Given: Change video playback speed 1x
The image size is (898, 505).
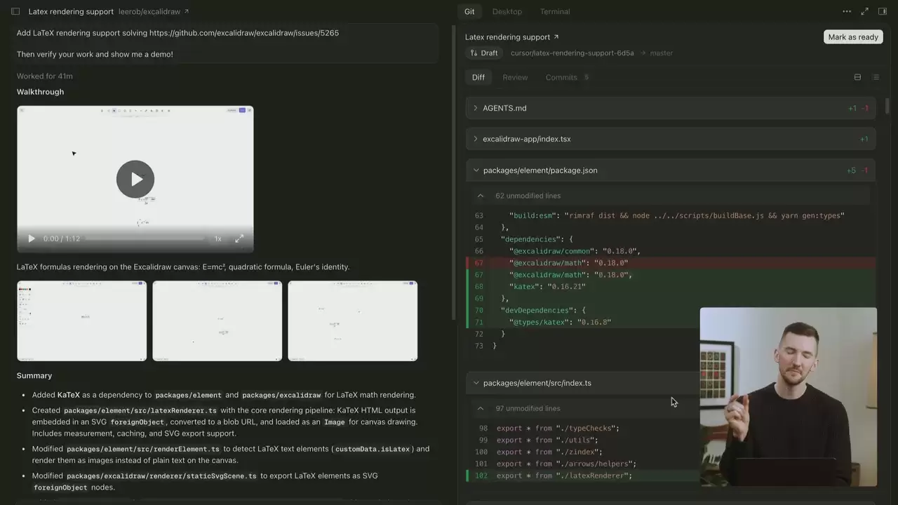Looking at the screenshot, I should (x=218, y=238).
